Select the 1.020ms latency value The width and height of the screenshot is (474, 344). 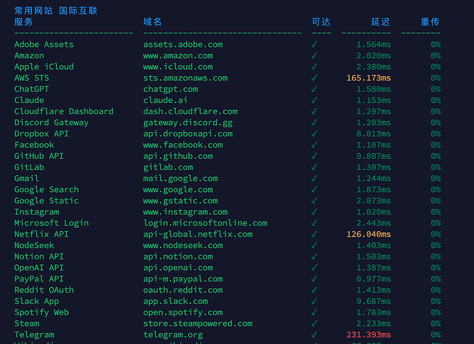pyautogui.click(x=373, y=213)
